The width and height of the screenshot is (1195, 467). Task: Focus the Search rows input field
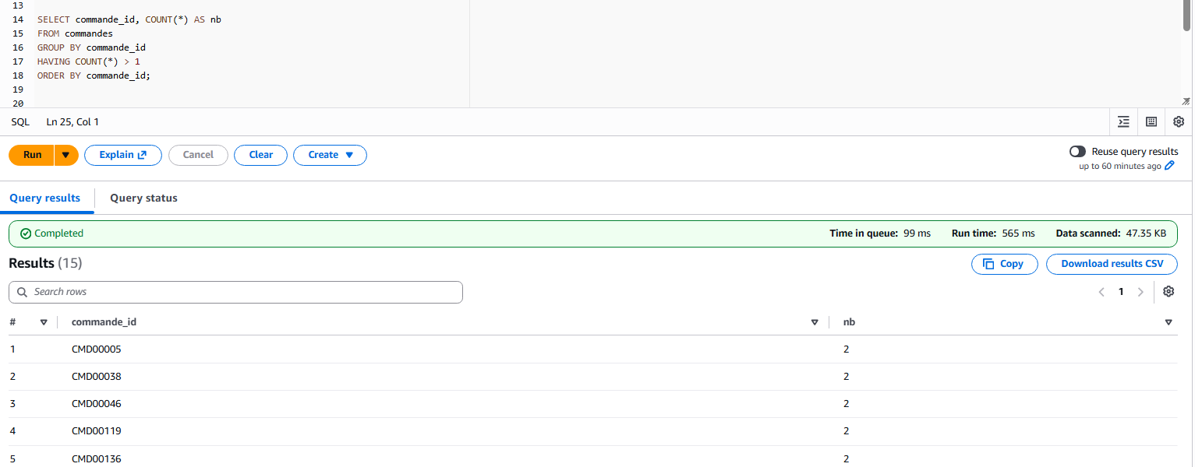(x=235, y=292)
